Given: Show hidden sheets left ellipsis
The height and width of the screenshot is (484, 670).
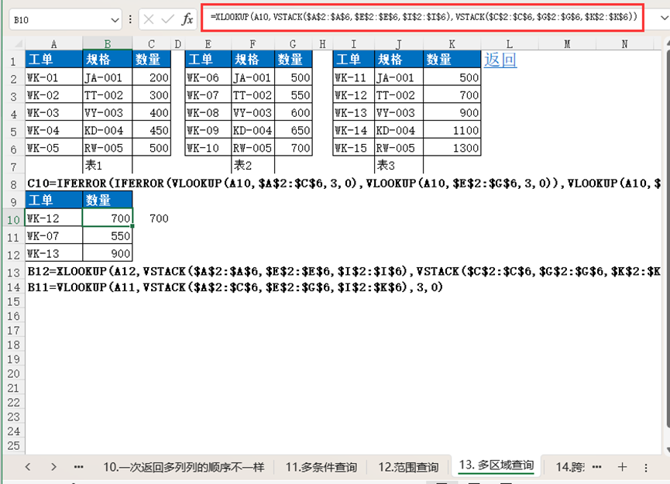Looking at the screenshot, I should click(79, 467).
